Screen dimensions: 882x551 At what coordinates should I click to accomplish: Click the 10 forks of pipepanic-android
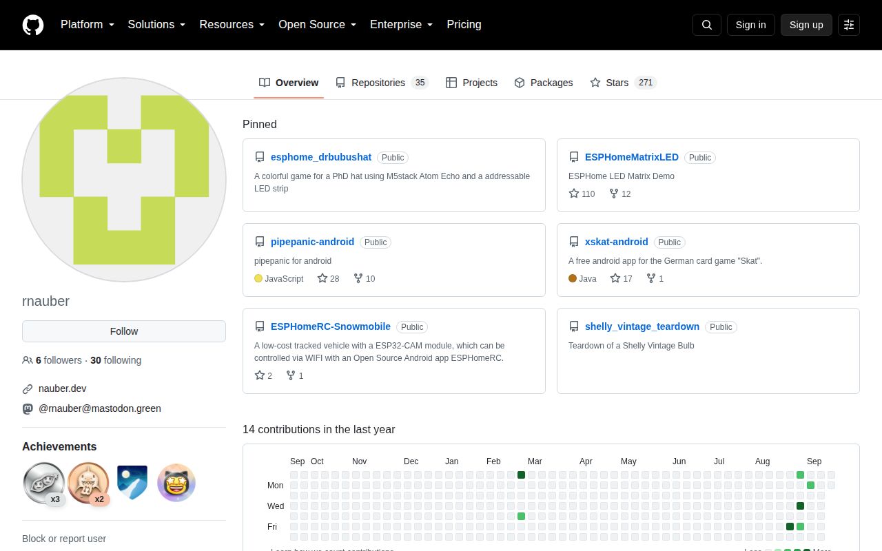[365, 278]
